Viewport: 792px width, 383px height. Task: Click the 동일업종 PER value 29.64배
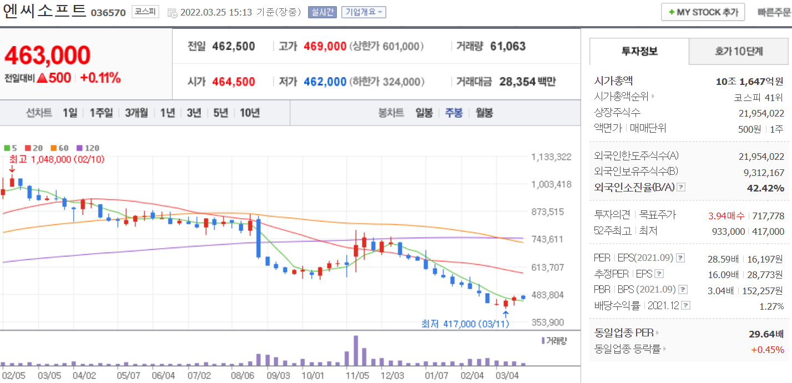pyautogui.click(x=766, y=334)
